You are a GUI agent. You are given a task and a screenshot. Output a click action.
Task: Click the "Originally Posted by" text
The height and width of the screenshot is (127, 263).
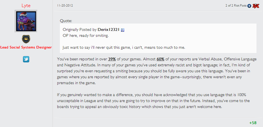pos(80,30)
